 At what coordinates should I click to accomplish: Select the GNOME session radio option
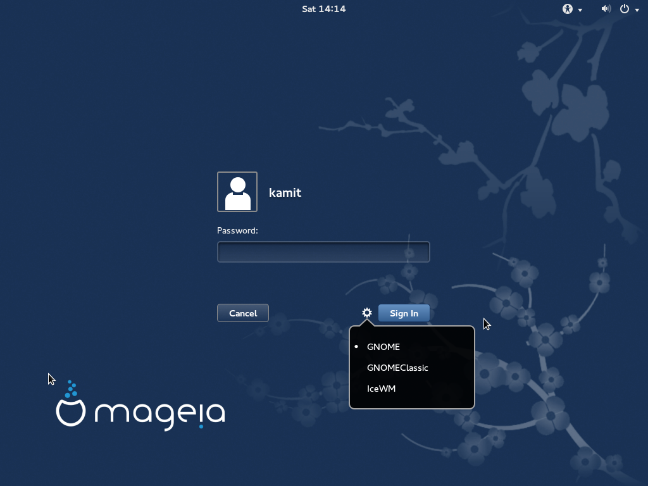(383, 347)
